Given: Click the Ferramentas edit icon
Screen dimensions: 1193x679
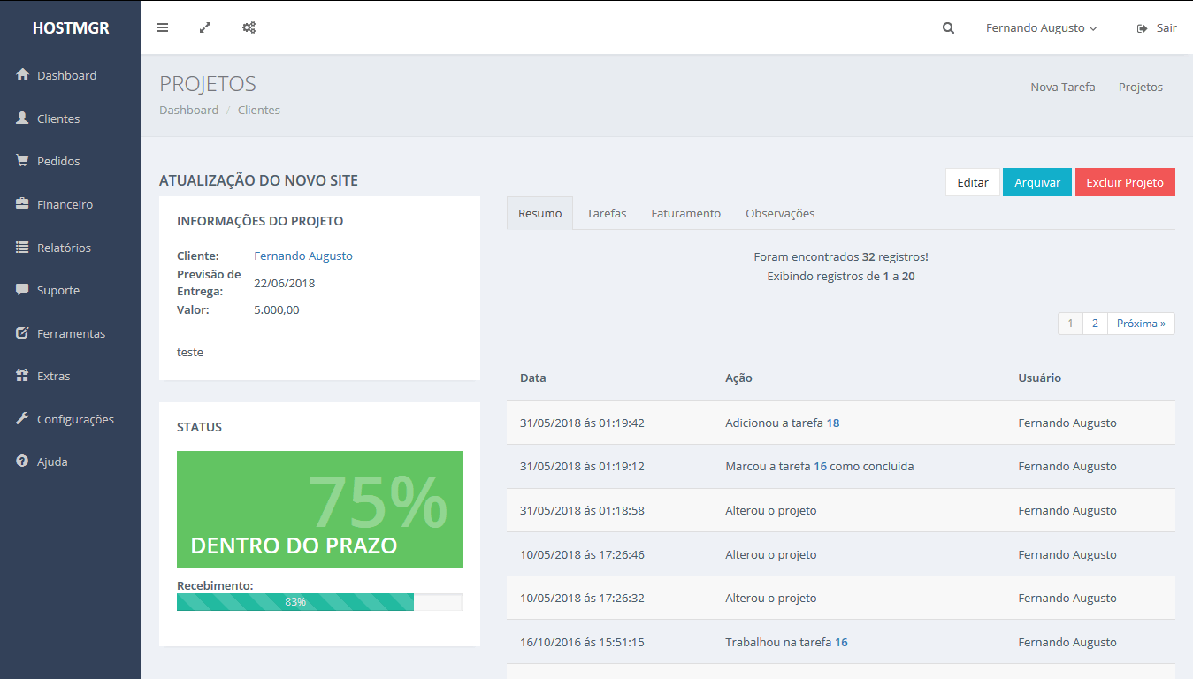Looking at the screenshot, I should (23, 333).
